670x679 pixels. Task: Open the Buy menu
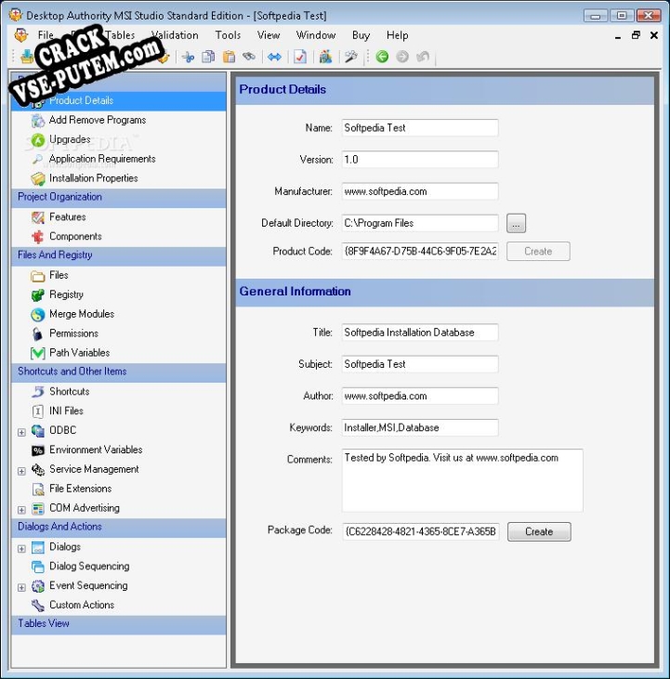(x=361, y=35)
